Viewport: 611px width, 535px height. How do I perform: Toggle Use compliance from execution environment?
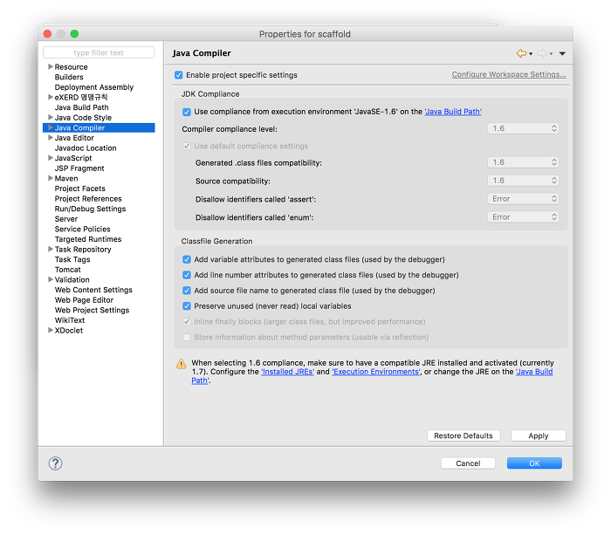coord(187,112)
